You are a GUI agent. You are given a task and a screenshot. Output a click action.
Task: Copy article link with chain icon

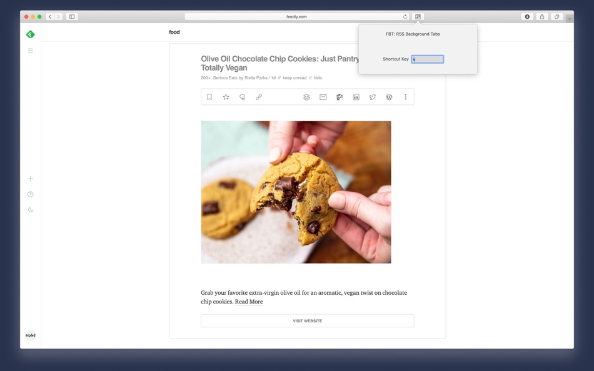coord(259,97)
